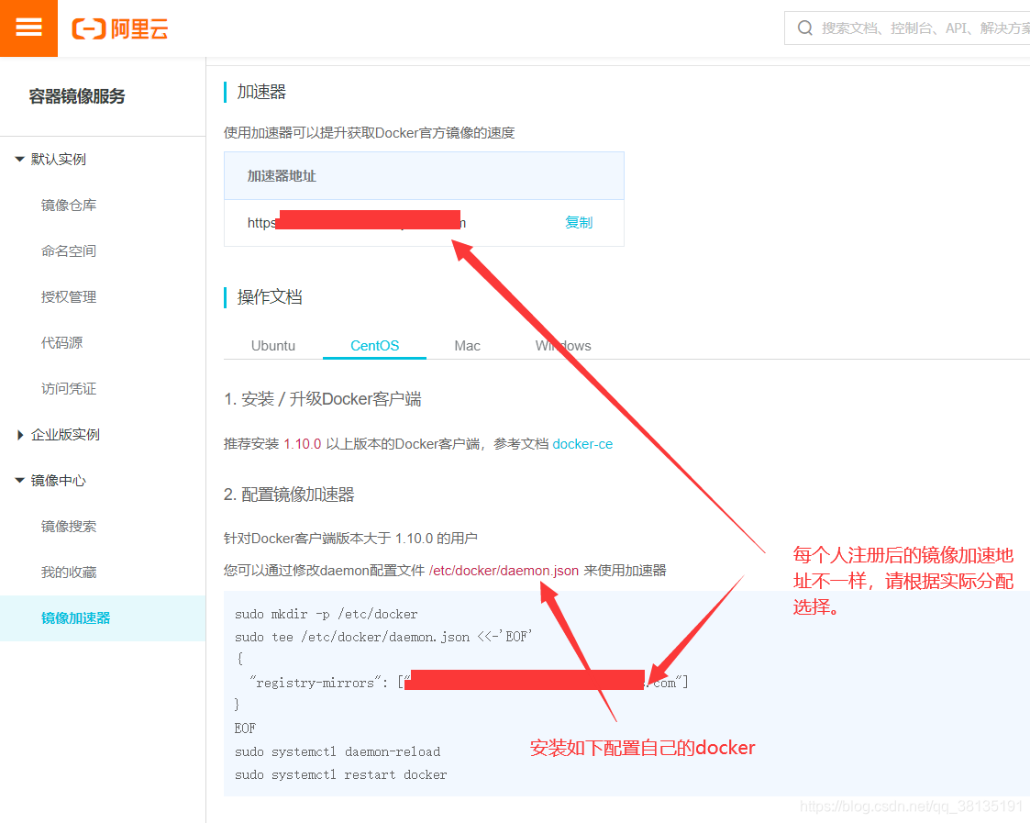Copy the accelerator address using 复制
This screenshot has height=823, width=1030.
pyautogui.click(x=579, y=223)
